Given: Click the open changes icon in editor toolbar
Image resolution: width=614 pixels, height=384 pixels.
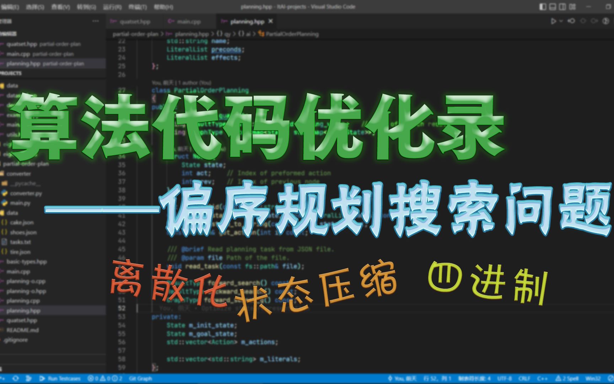Looking at the screenshot, I should coord(571,21).
